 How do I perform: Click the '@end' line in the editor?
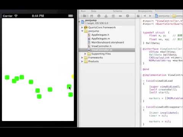(146, 69)
